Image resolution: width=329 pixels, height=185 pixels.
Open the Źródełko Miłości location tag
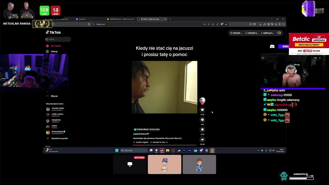[147, 129]
